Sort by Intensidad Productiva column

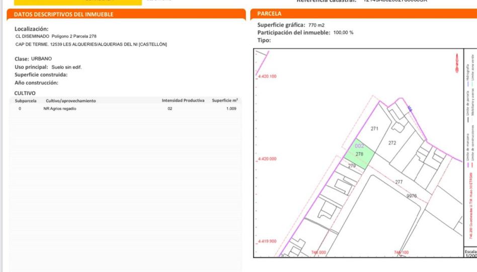pos(183,101)
